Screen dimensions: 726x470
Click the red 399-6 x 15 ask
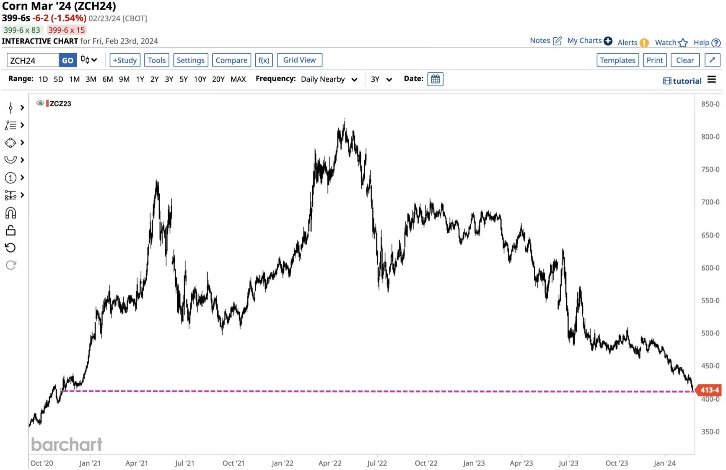67,30
